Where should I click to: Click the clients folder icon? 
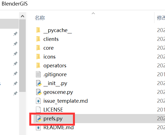pyautogui.click(x=38, y=39)
